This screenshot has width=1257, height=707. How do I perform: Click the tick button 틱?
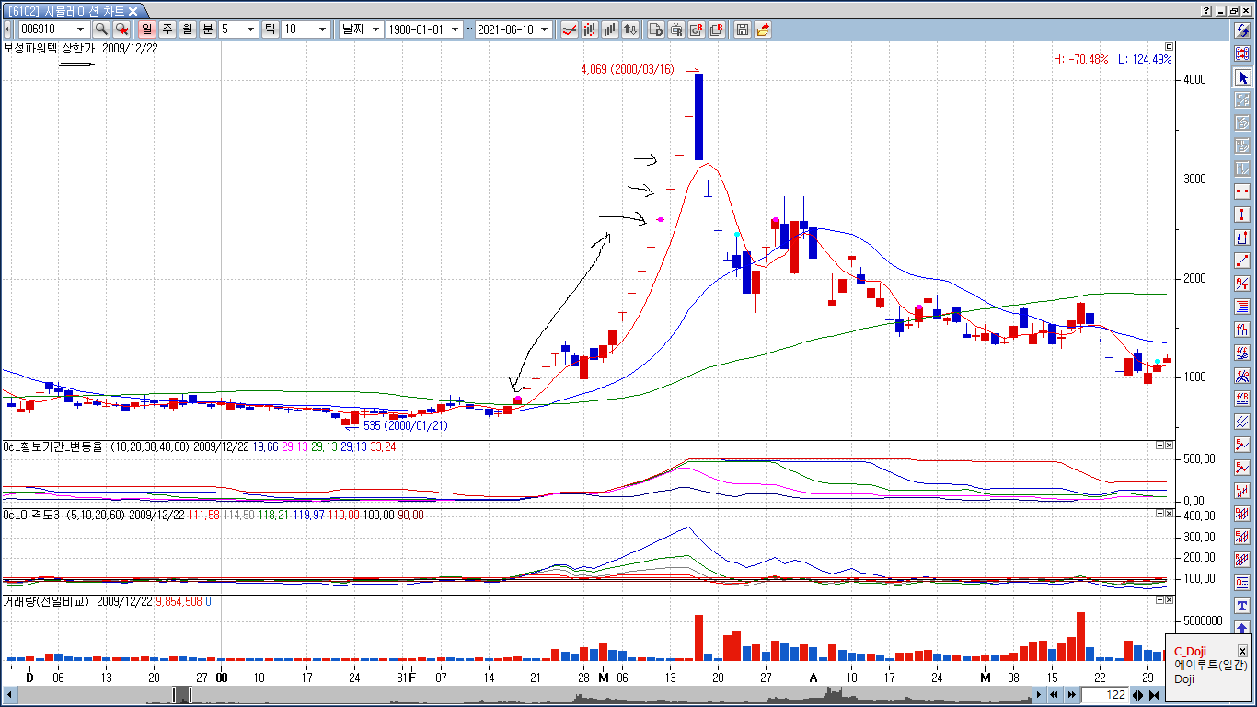[x=270, y=29]
